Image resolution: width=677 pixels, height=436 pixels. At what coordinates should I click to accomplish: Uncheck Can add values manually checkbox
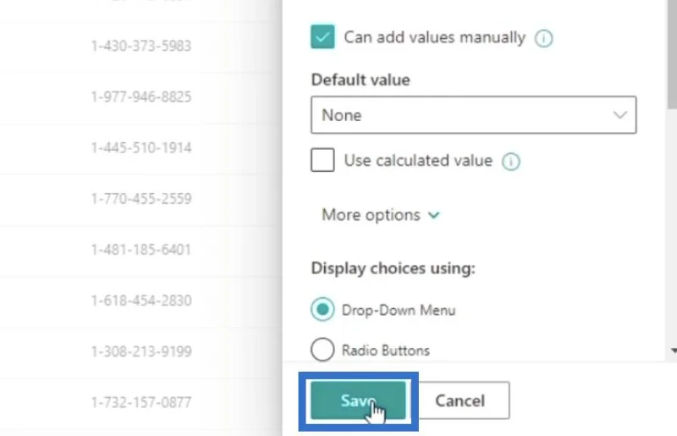click(322, 36)
